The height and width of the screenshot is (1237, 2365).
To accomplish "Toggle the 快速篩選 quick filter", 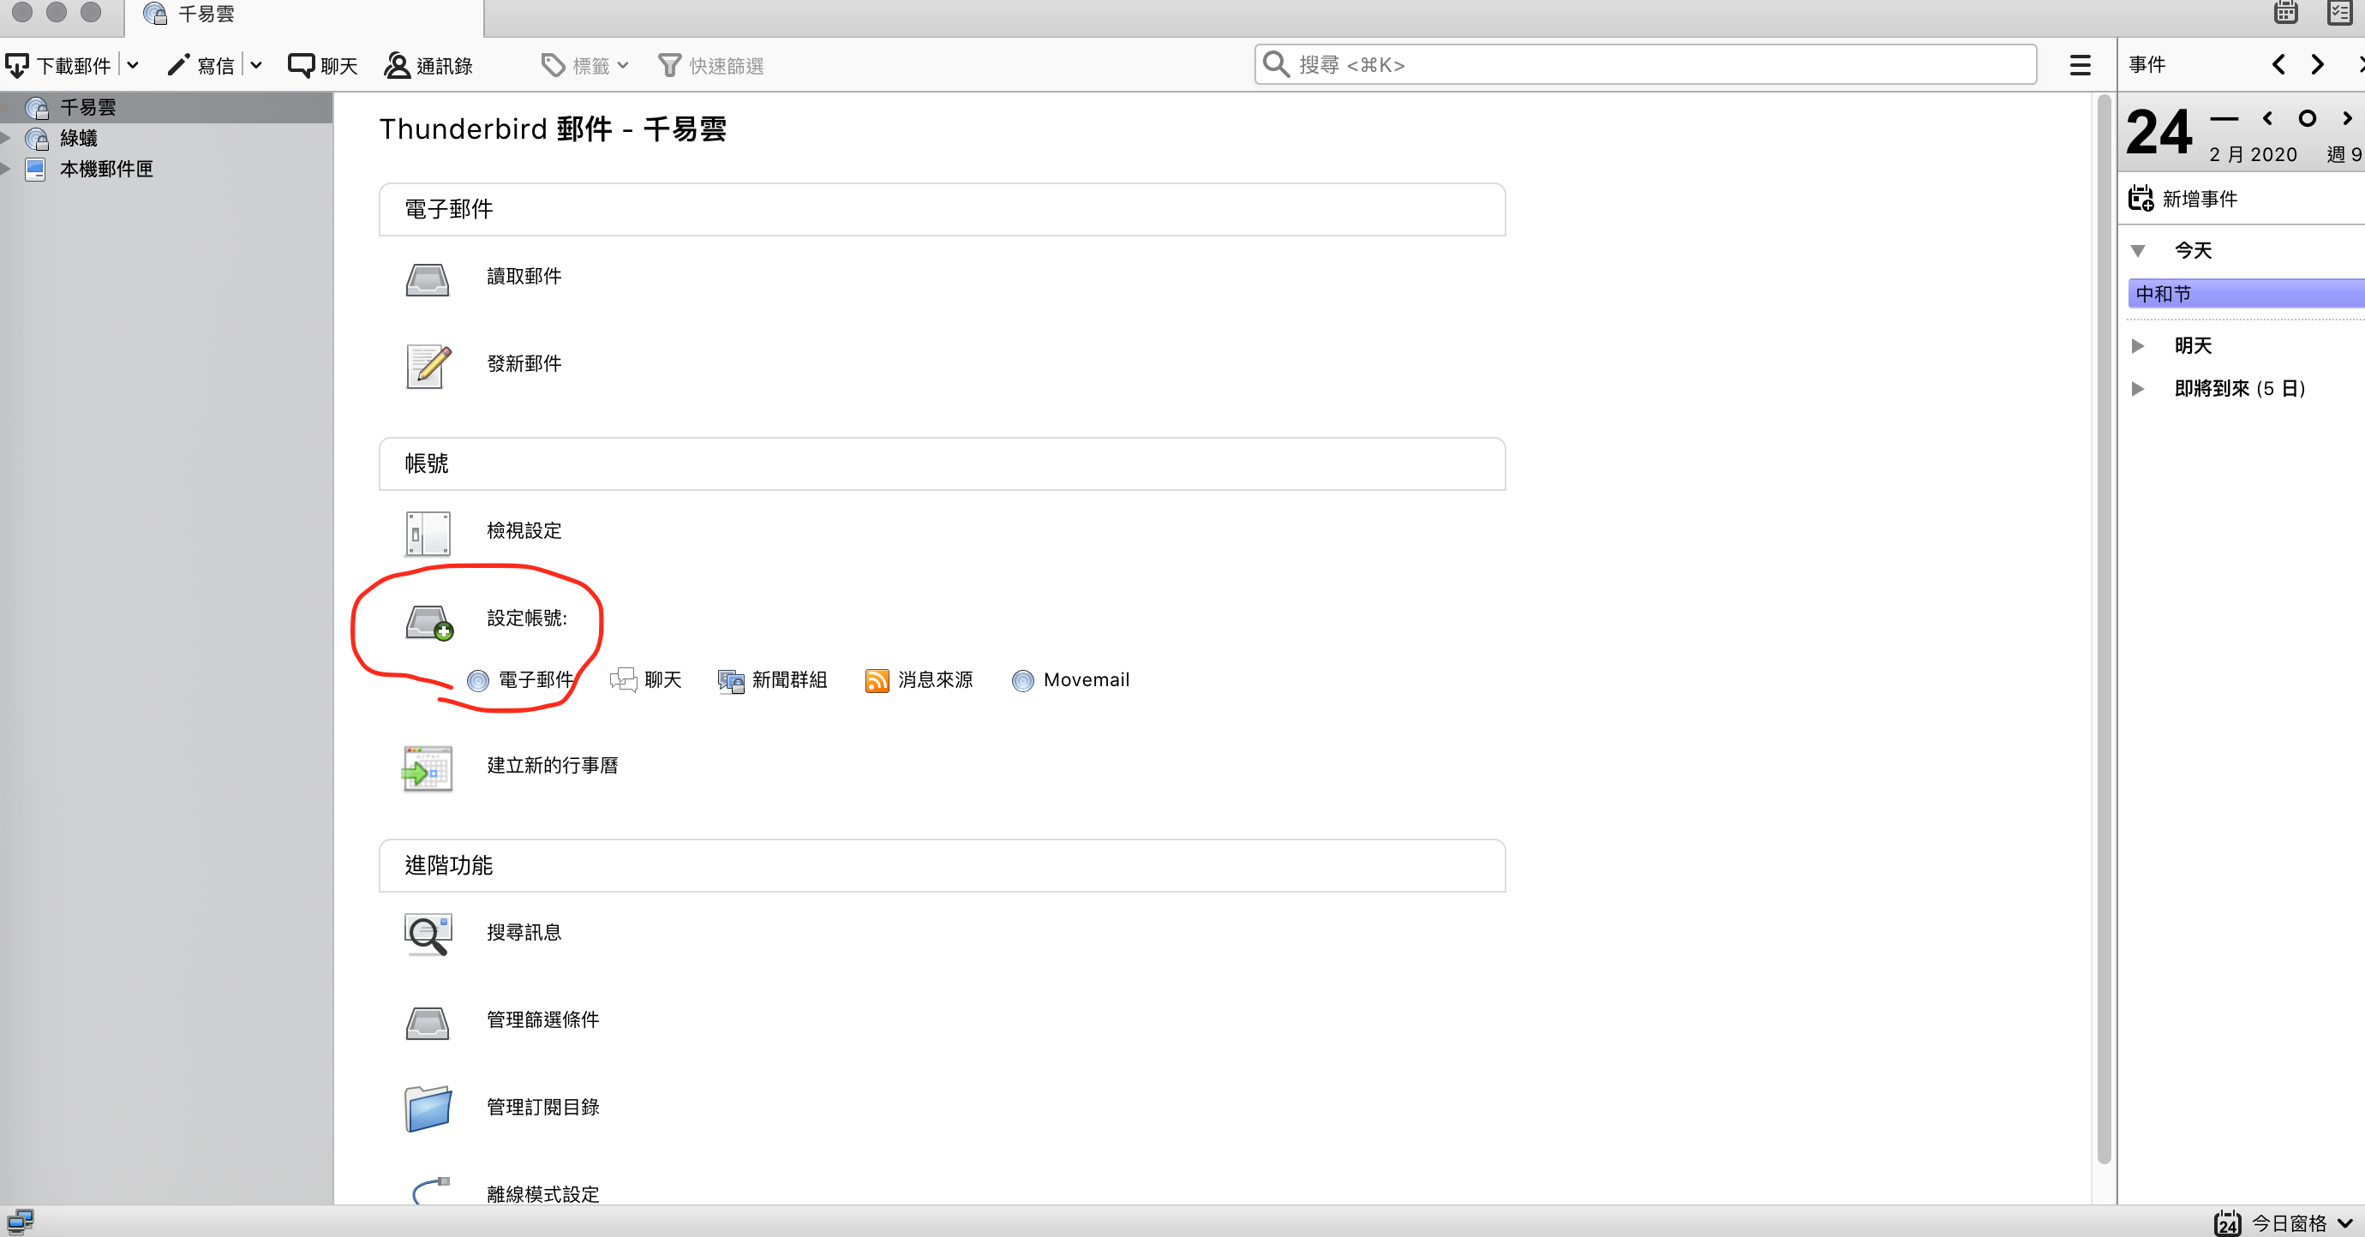I will point(711,65).
